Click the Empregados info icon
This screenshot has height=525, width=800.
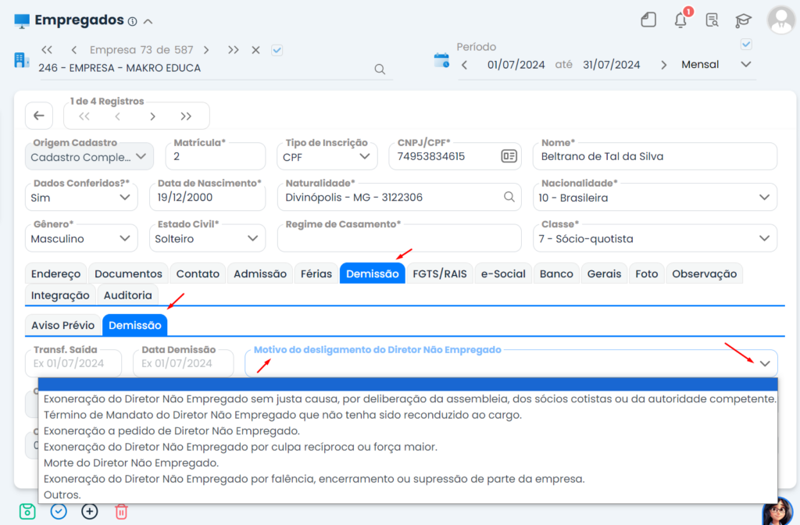(x=133, y=21)
